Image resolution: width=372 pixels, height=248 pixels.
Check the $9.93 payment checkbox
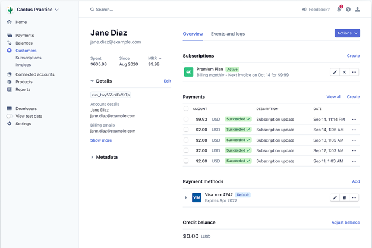tap(186, 119)
